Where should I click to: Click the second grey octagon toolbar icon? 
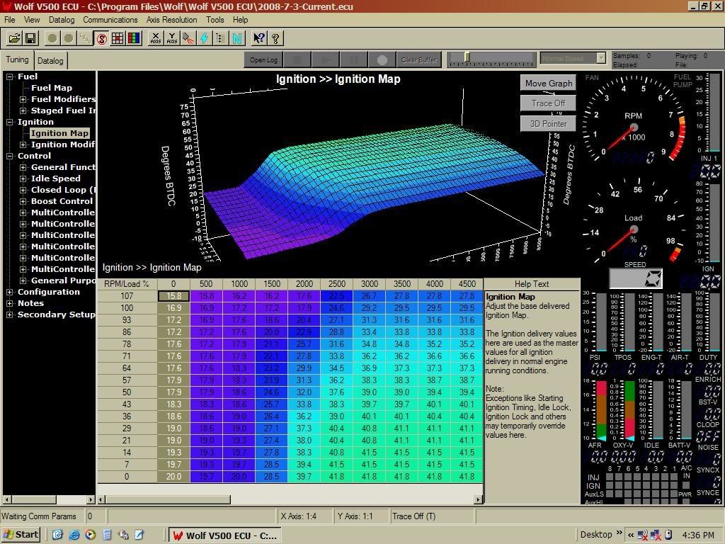(x=69, y=38)
